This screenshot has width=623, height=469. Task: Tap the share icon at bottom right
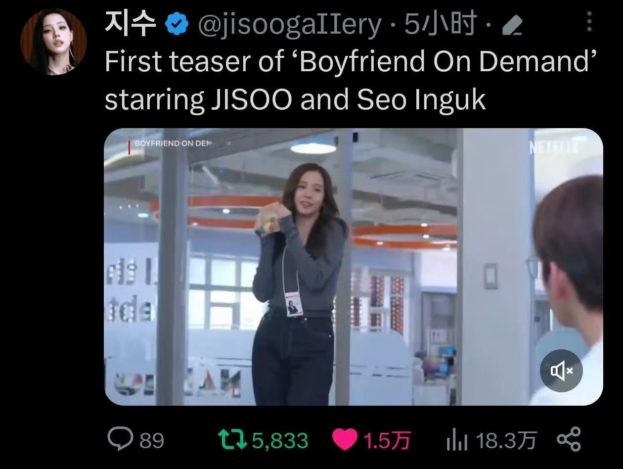tap(569, 439)
